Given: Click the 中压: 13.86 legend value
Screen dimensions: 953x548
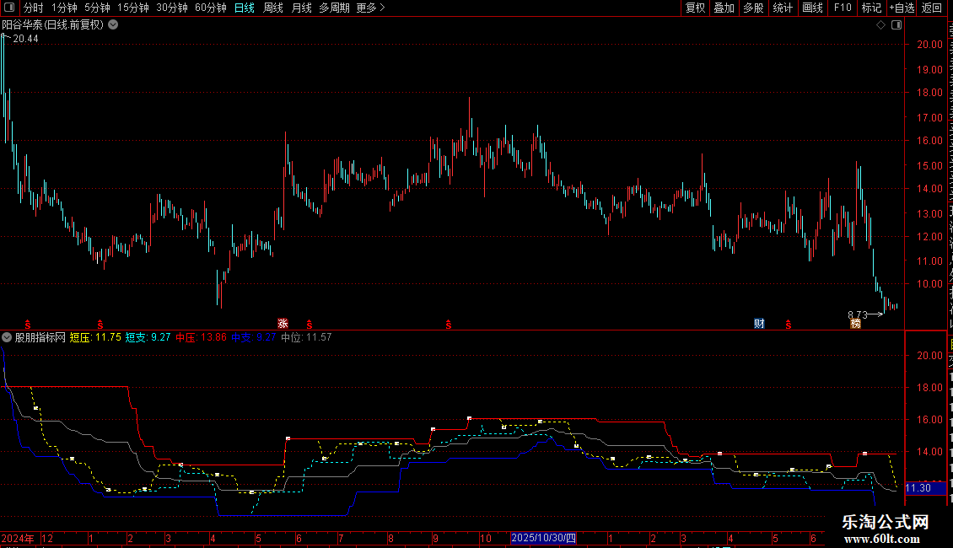Looking at the screenshot, I should (x=202, y=337).
